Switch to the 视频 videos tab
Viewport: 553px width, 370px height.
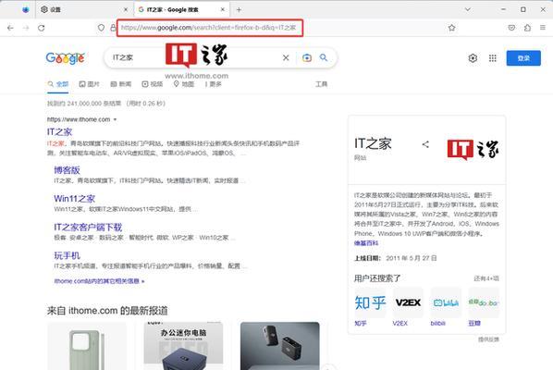pos(153,84)
